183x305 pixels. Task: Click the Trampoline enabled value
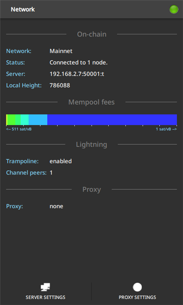61,161
